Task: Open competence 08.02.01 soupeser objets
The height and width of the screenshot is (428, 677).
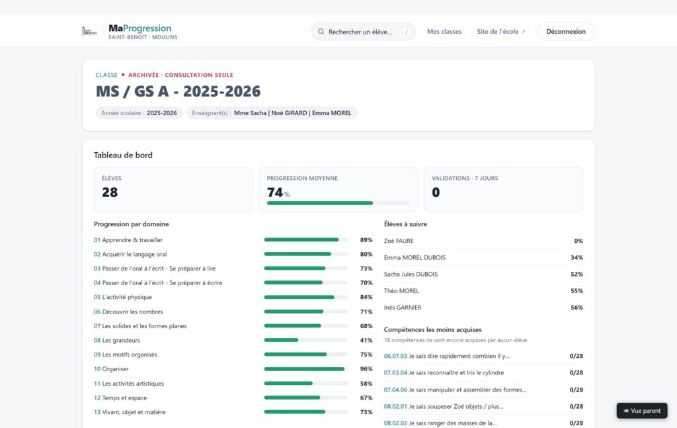Action: click(x=483, y=406)
